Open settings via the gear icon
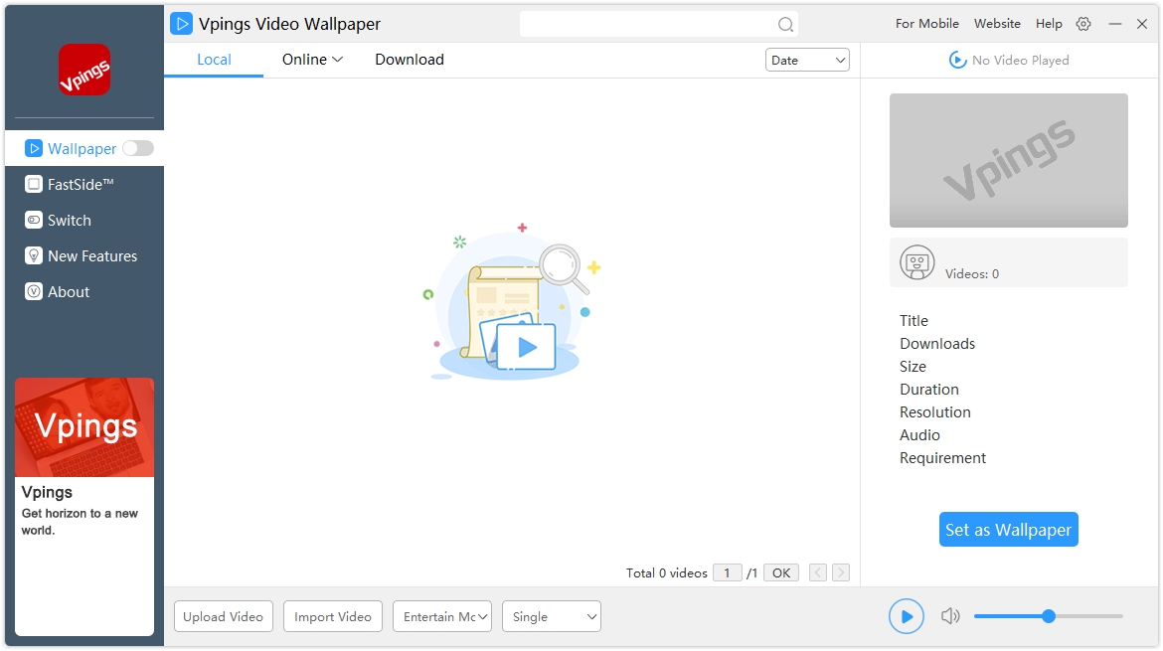The height and width of the screenshot is (651, 1163). [1083, 24]
